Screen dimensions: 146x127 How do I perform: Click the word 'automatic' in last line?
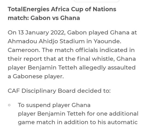122,122
